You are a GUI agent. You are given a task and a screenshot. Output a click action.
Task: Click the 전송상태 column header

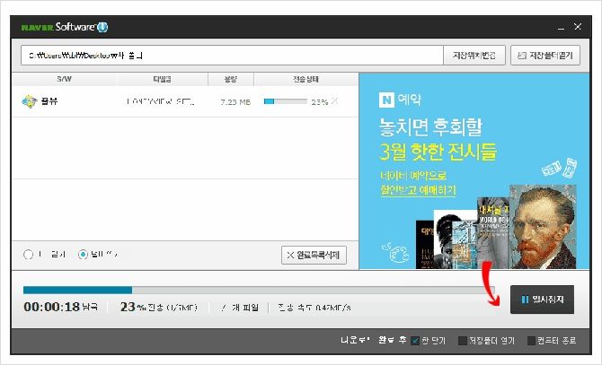click(306, 79)
